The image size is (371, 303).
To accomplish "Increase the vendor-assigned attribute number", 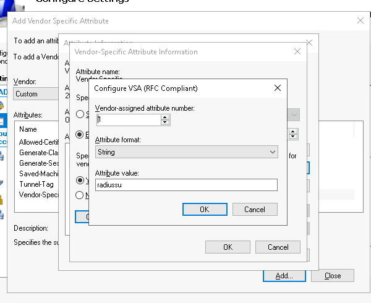I will point(165,117).
